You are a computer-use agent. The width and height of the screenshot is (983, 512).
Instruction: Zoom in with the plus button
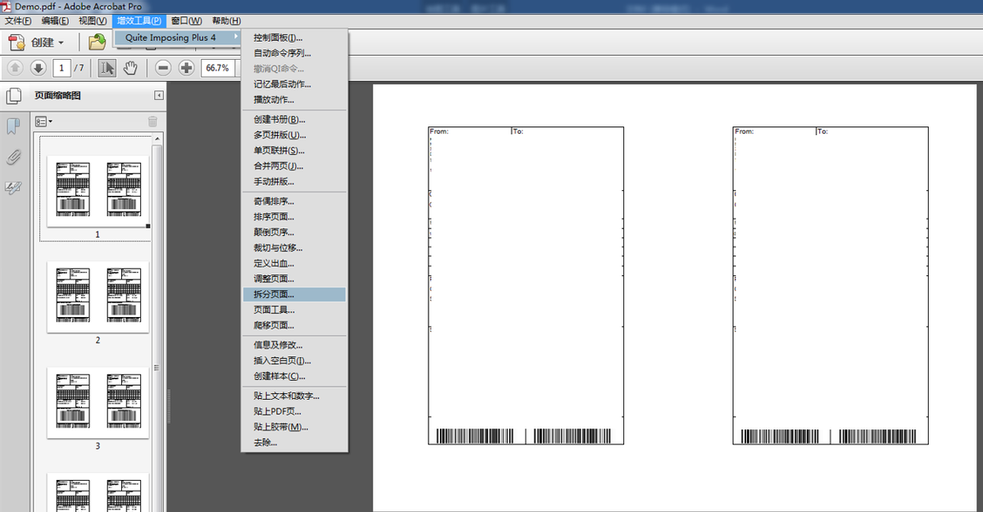tap(186, 68)
